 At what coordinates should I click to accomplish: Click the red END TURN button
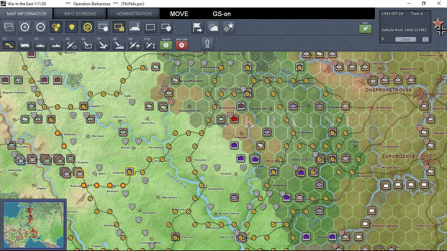182,45
